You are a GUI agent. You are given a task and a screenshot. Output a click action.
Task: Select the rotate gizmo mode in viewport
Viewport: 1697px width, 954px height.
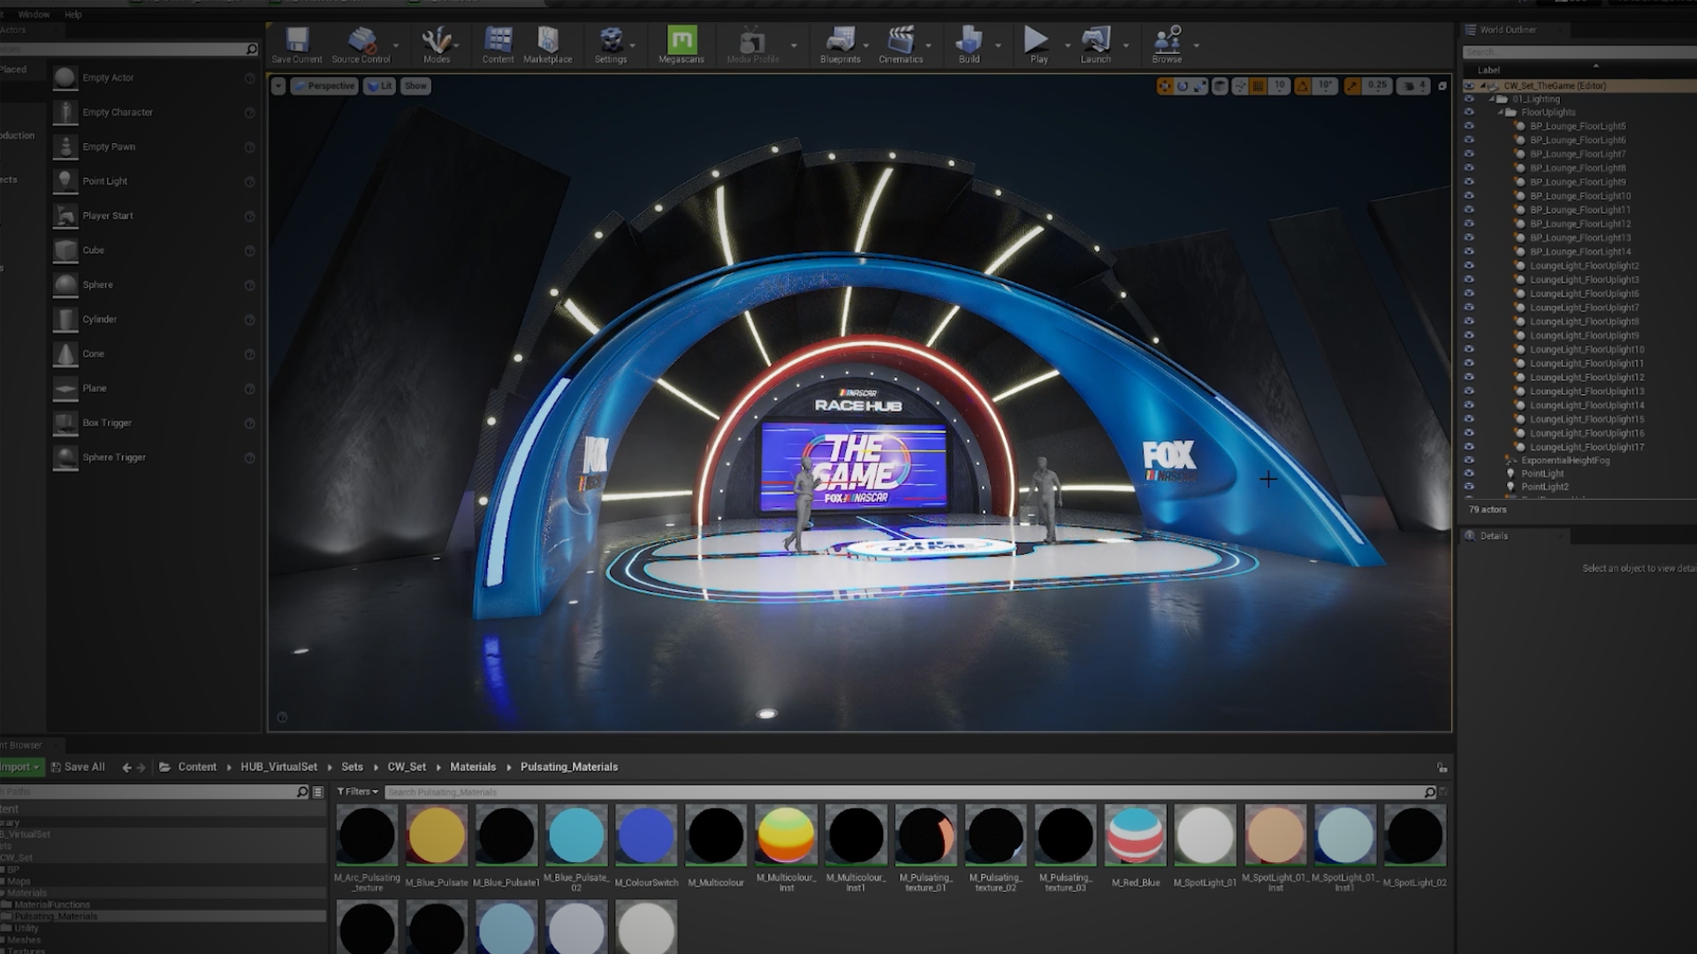[1183, 86]
